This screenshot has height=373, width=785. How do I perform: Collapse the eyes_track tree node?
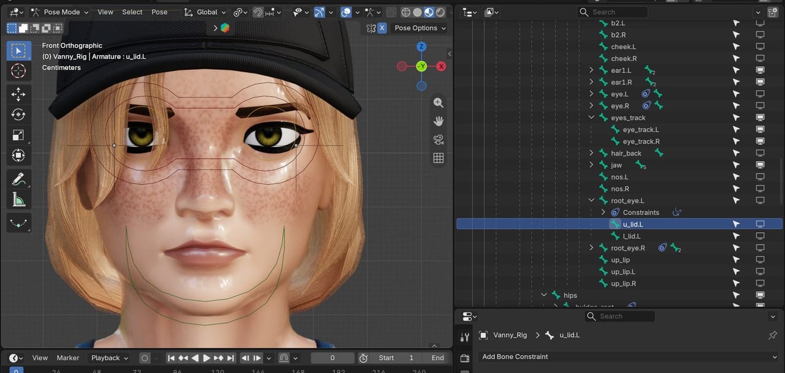click(x=591, y=118)
